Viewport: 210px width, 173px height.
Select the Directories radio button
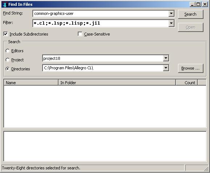pyautogui.click(x=8, y=69)
